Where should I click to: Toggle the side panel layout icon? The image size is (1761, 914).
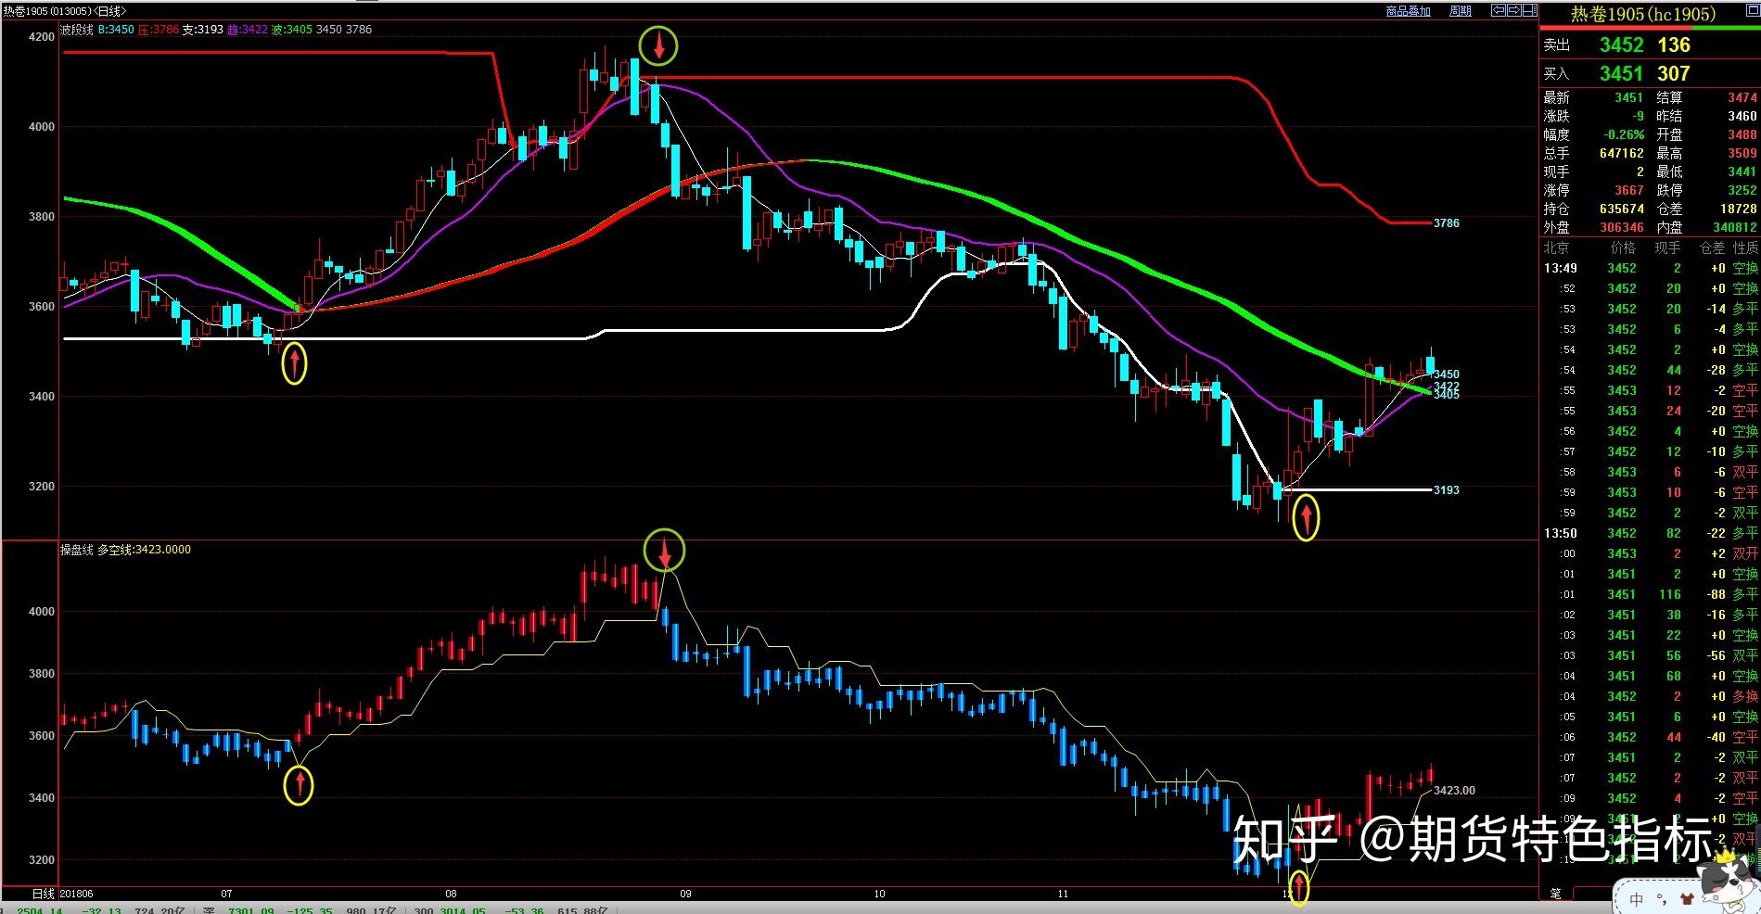click(x=1530, y=10)
